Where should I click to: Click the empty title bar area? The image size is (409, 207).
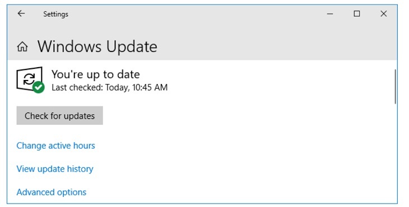[x=196, y=14]
